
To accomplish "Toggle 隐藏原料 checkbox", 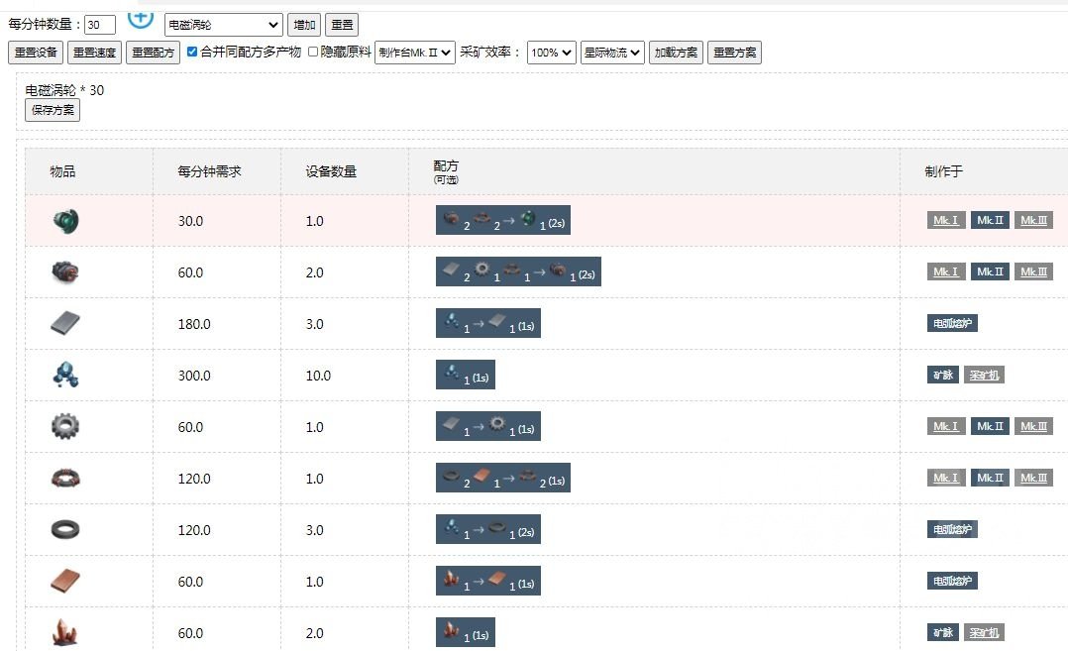I will click(x=313, y=52).
